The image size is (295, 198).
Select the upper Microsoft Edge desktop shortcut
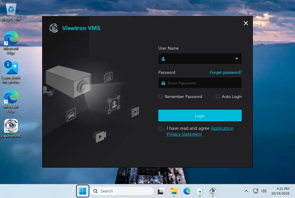coord(11,43)
